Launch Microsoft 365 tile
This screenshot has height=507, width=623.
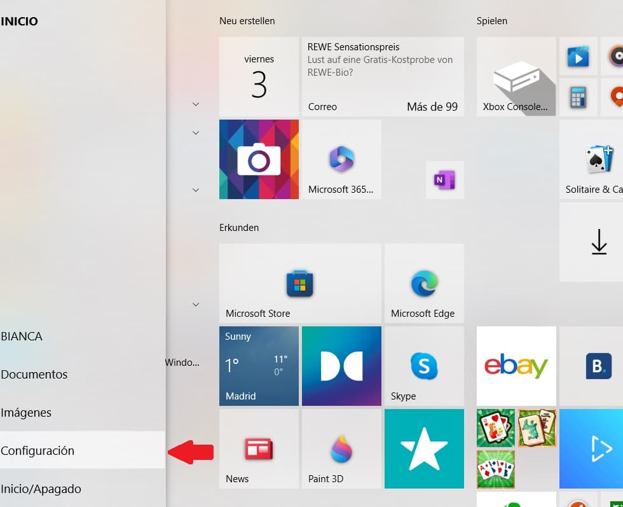pos(341,159)
